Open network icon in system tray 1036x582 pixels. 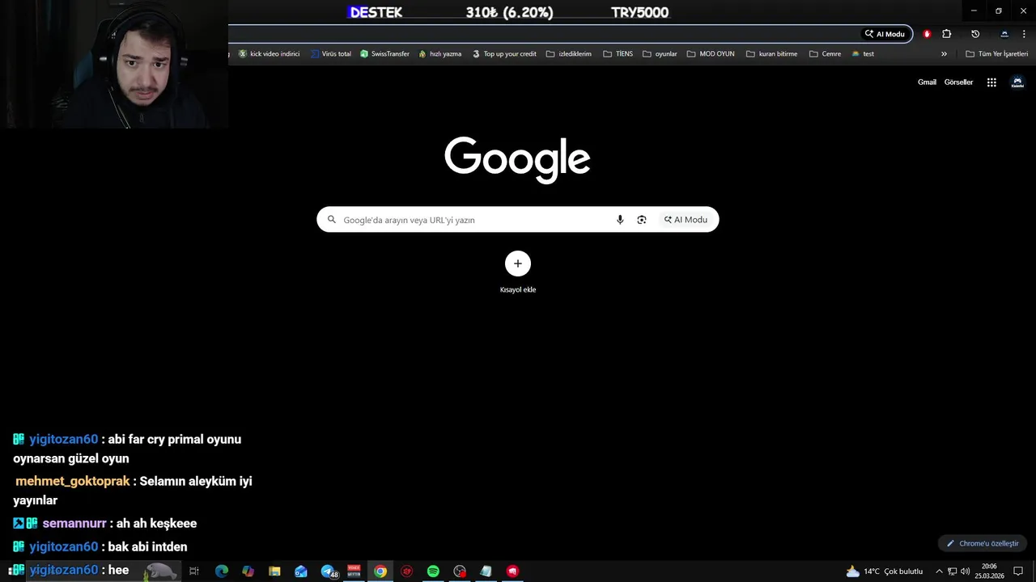click(x=952, y=571)
